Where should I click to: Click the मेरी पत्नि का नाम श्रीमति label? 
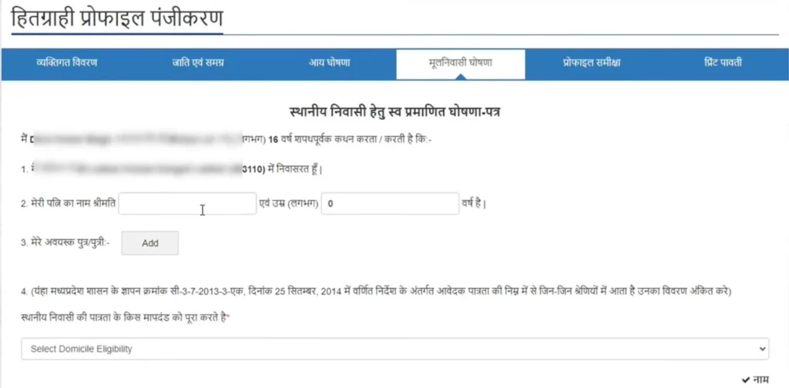pyautogui.click(x=69, y=204)
